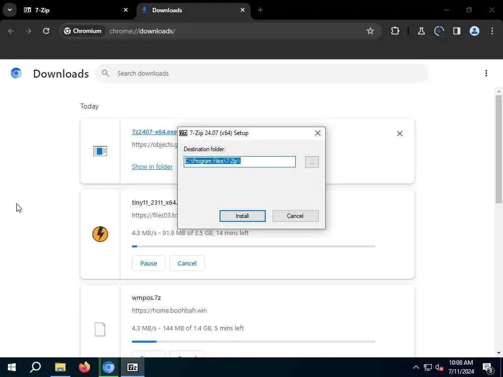This screenshot has height=377, width=503.
Task: Click the Search downloads field
Action: coord(261,74)
